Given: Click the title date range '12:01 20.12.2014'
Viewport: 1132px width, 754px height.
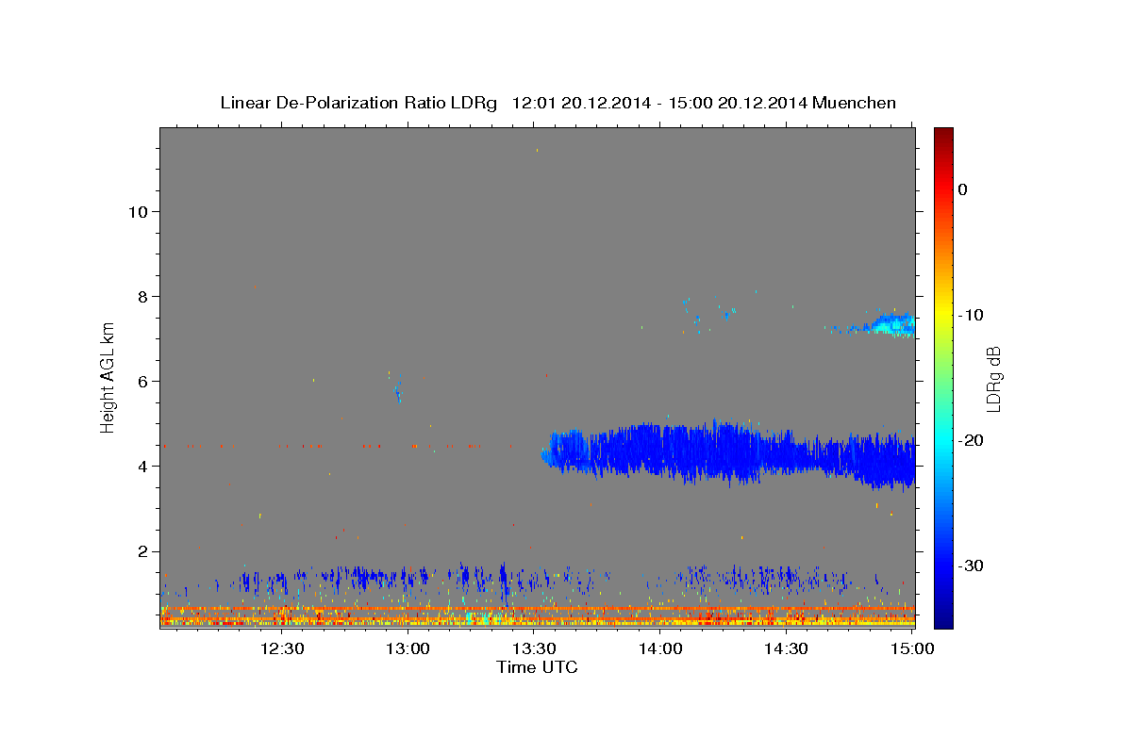Looking at the screenshot, I should click(x=580, y=103).
